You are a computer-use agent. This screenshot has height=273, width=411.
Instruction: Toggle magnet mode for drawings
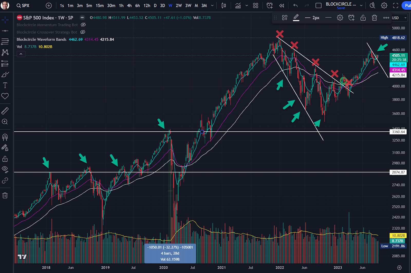tap(5, 137)
